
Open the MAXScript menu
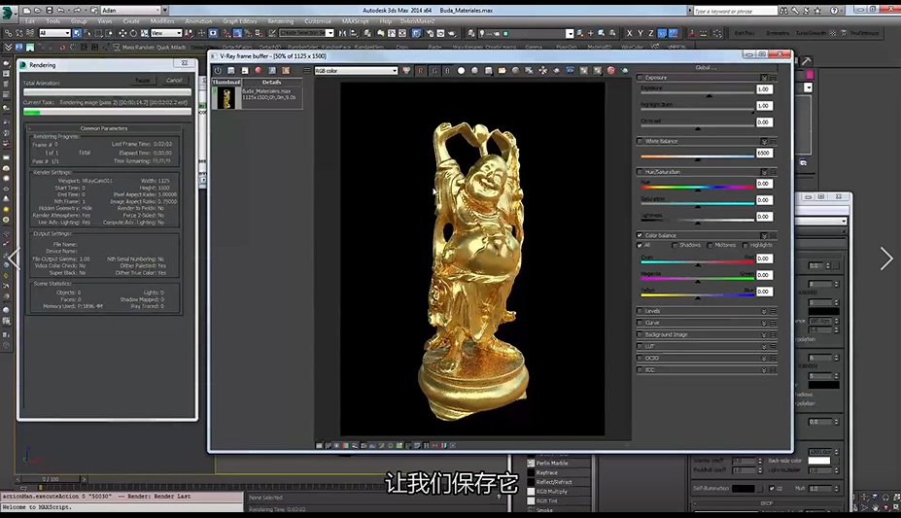tap(355, 21)
